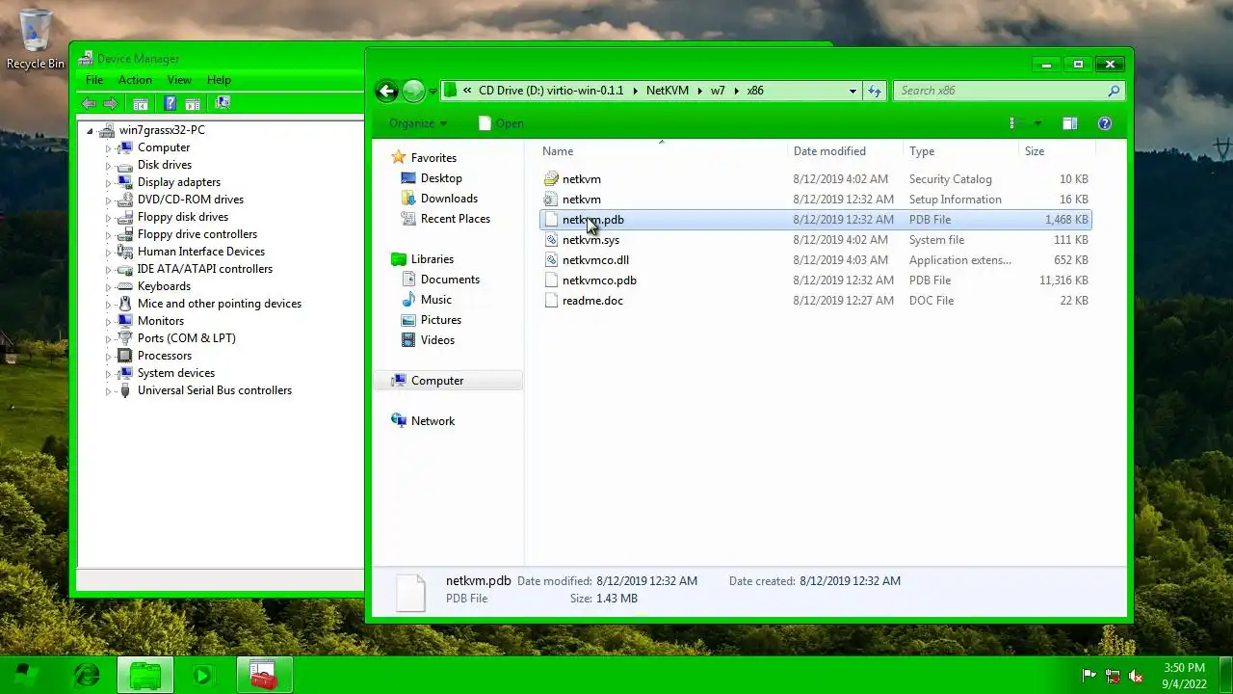Open the Action menu in Device Manager
The width and height of the screenshot is (1233, 694).
point(135,80)
